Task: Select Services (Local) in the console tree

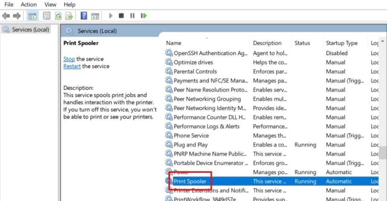Action: point(30,29)
